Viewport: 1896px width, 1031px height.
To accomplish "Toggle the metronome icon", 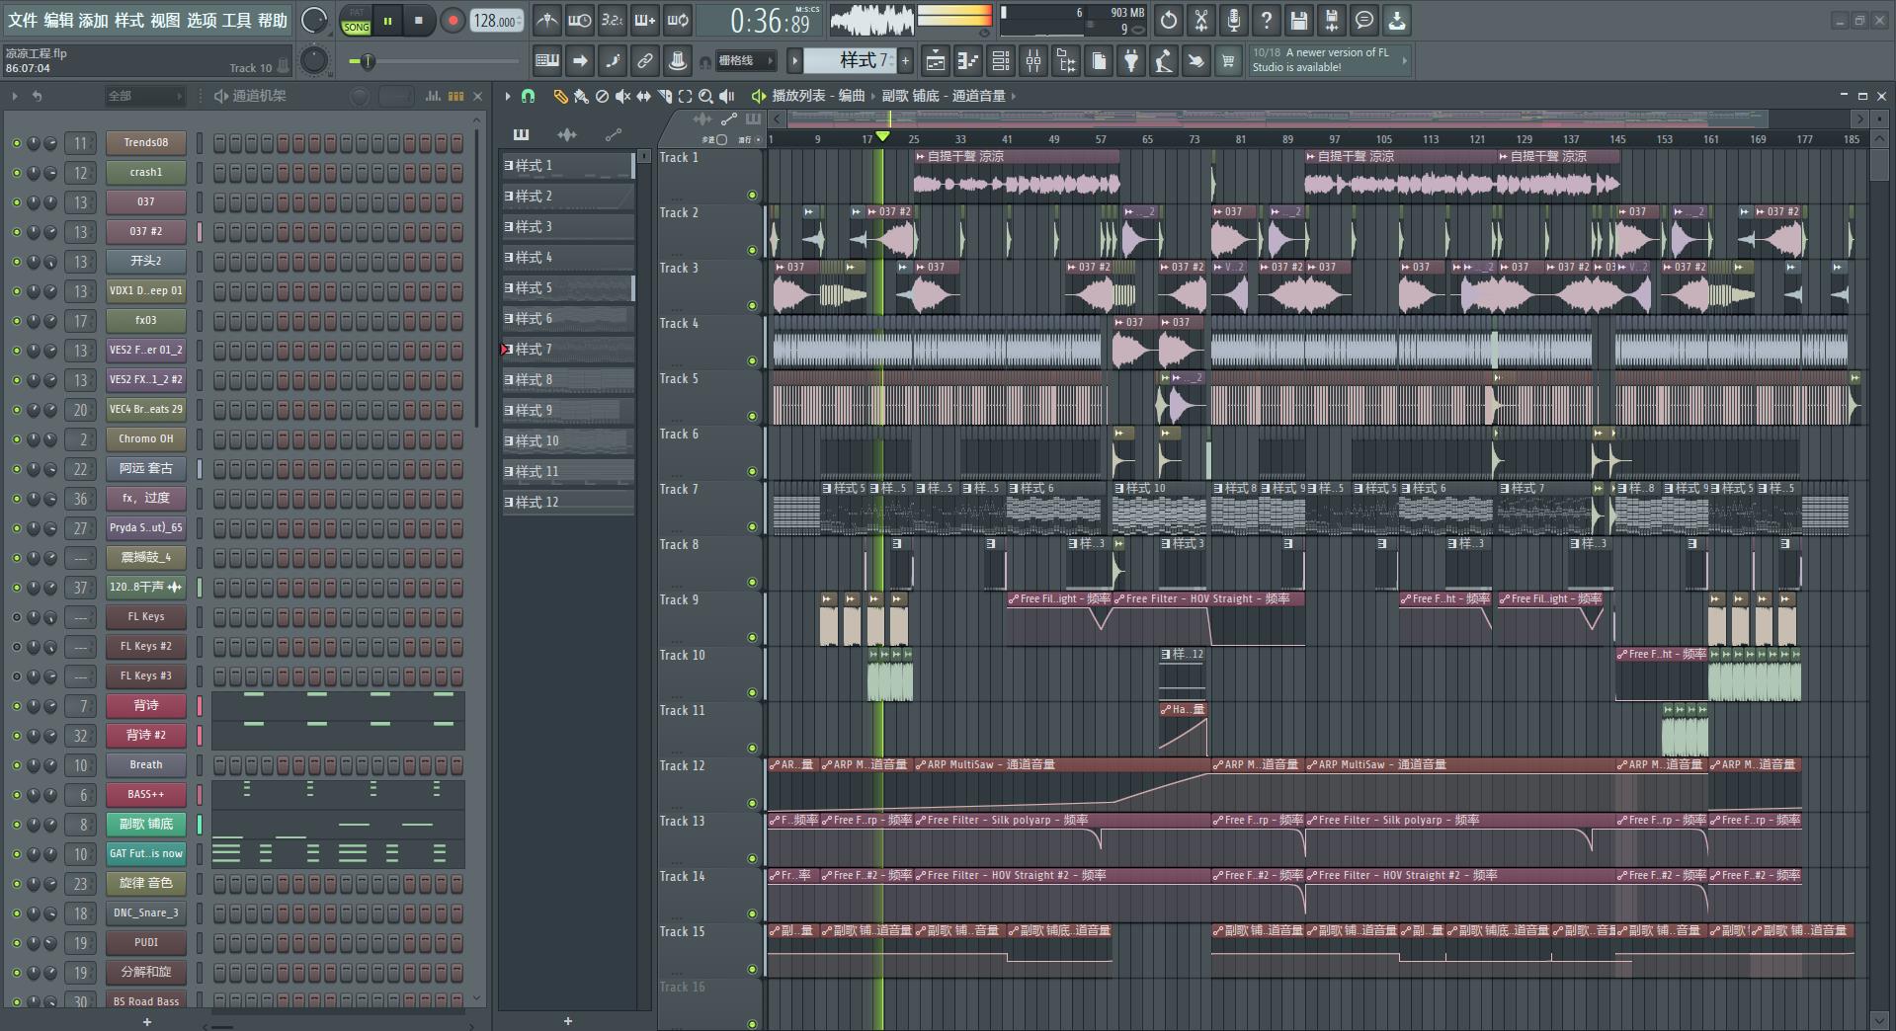I will coord(546,20).
